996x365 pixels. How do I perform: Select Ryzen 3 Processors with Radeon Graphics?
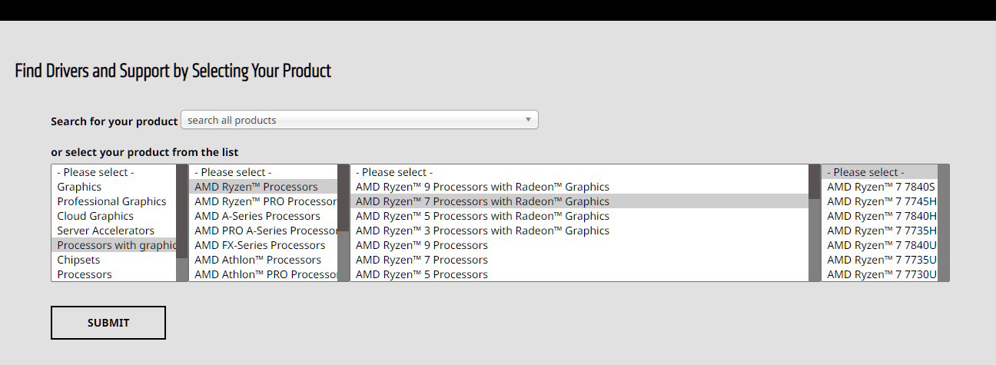pos(483,231)
